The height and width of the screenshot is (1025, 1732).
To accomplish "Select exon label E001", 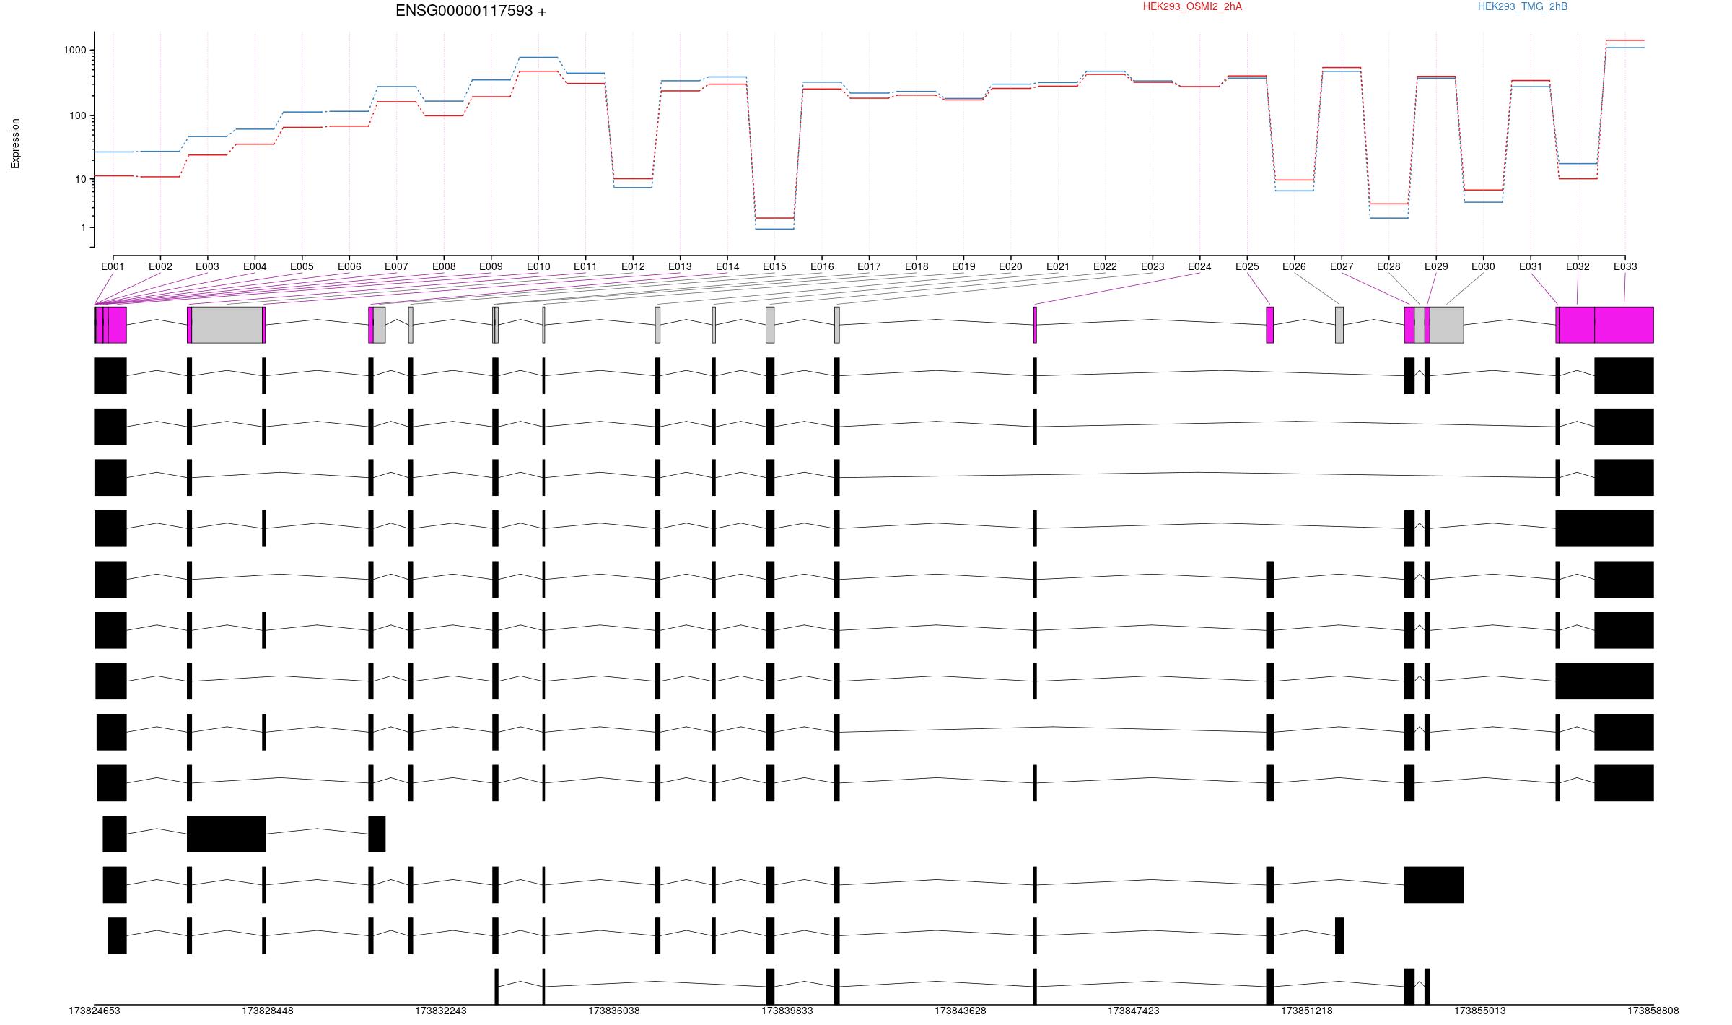I will click(x=113, y=266).
